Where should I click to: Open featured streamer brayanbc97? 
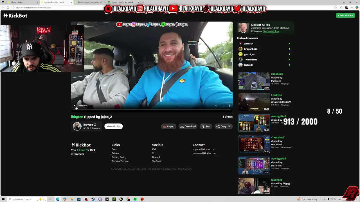click(251, 49)
